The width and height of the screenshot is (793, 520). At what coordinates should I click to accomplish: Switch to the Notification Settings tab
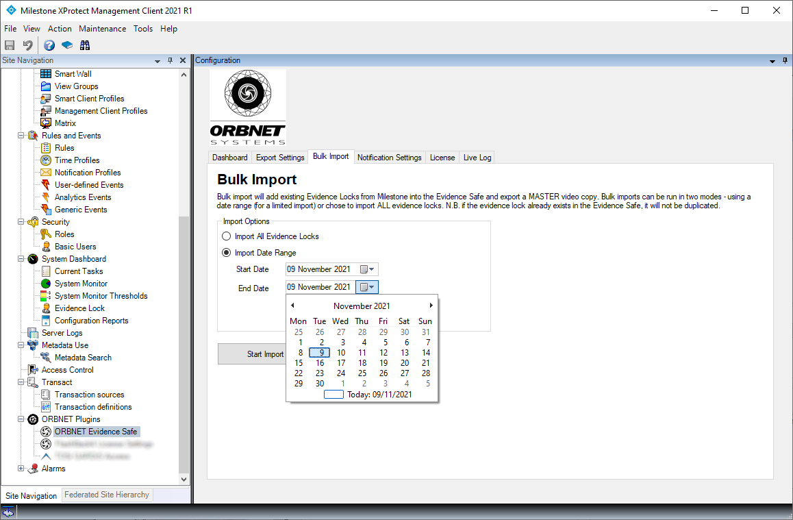(390, 158)
